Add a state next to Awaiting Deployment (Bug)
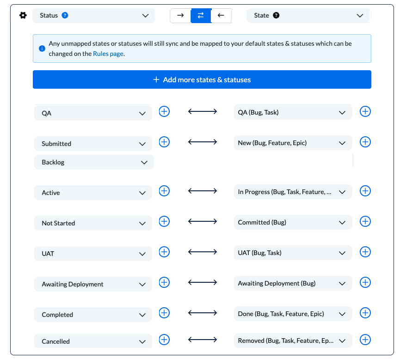This screenshot has width=400, height=359. pyautogui.click(x=365, y=282)
